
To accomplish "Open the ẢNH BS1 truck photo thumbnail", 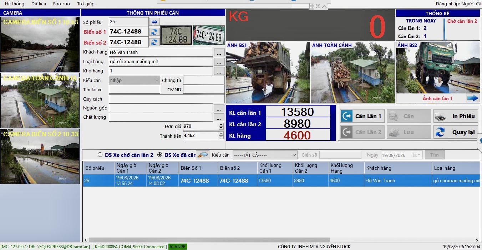I will coord(268,73).
